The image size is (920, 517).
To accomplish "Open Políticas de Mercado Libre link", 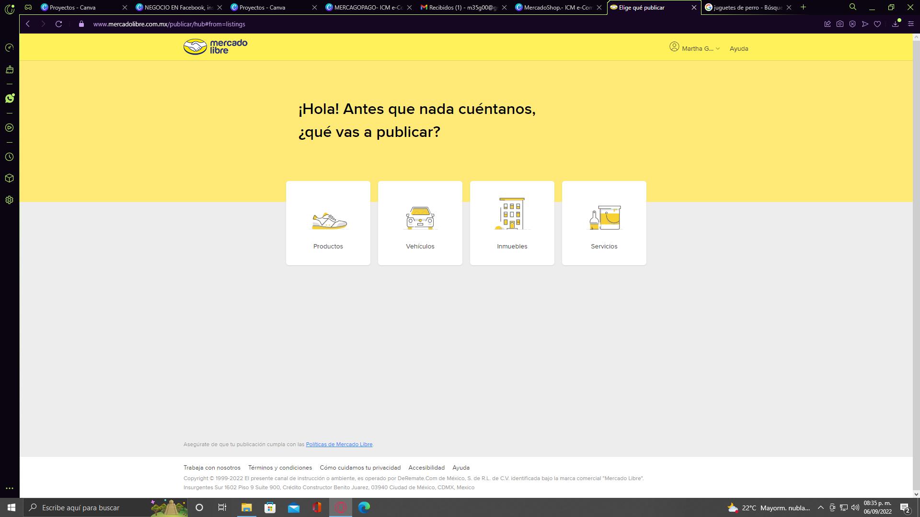I will pos(339,444).
